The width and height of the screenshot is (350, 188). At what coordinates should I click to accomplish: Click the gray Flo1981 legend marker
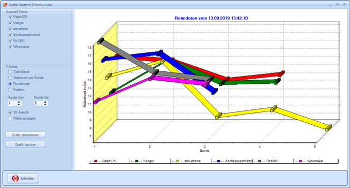click(x=259, y=161)
